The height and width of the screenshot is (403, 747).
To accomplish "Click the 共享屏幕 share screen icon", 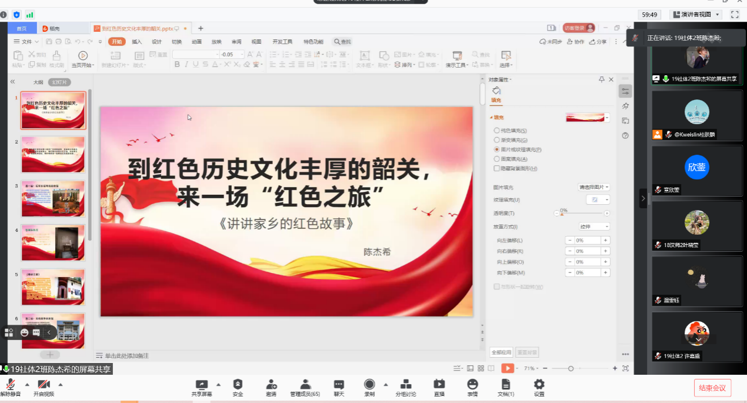I will click(x=201, y=384).
